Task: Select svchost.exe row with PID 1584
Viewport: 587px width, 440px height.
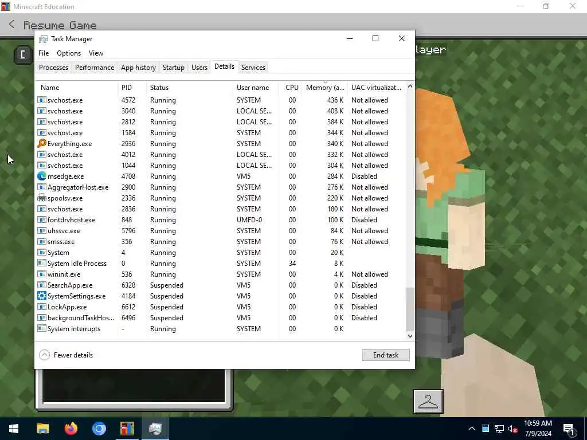Action: coord(220,132)
